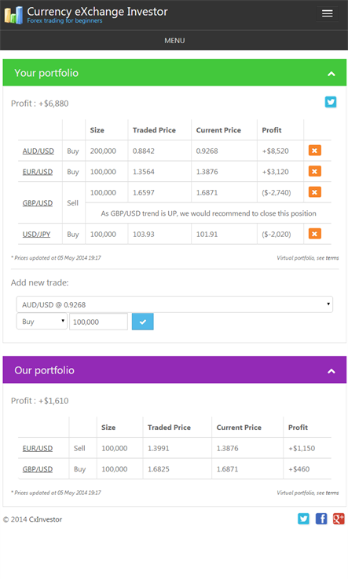Delete the USD/JPY position
This screenshot has width=348, height=579.
(315, 234)
